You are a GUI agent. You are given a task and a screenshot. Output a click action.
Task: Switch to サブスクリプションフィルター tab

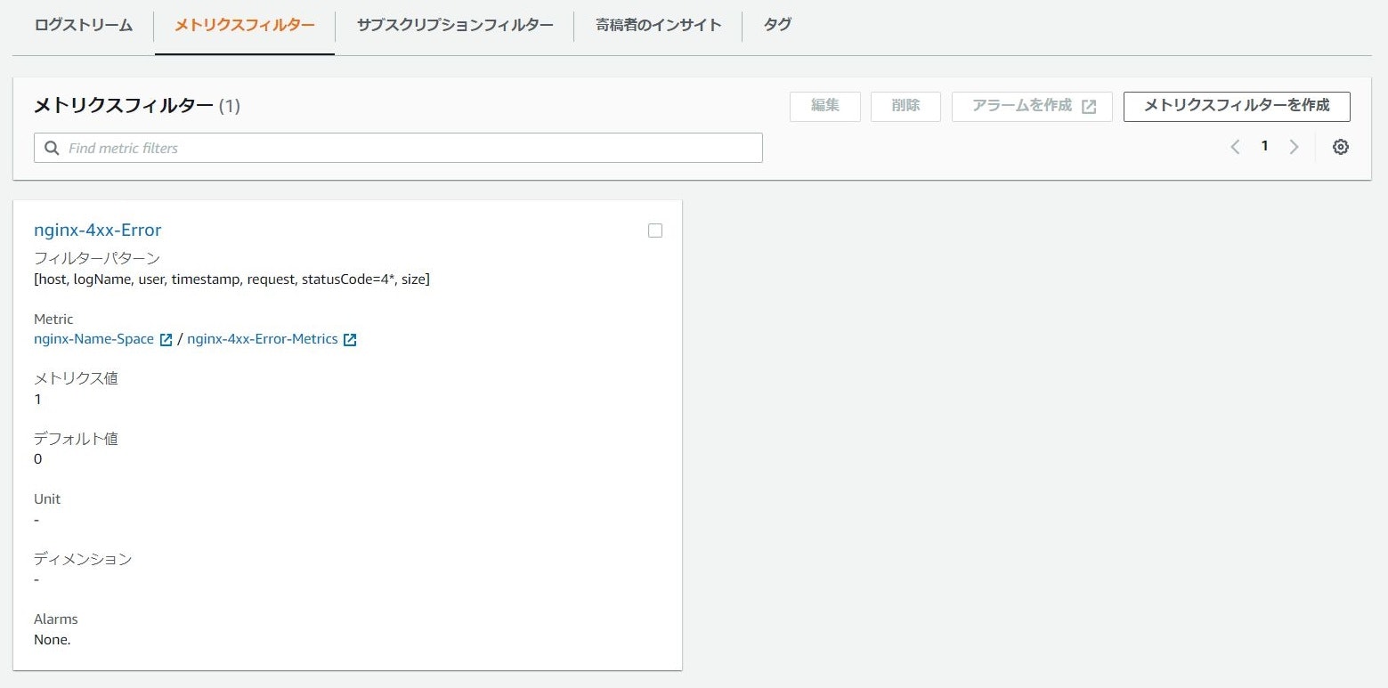click(455, 25)
